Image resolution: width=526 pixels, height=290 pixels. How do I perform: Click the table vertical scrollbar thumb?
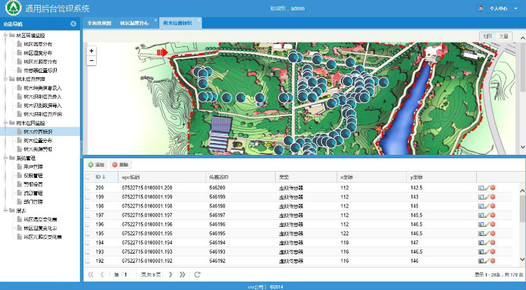[522, 209]
